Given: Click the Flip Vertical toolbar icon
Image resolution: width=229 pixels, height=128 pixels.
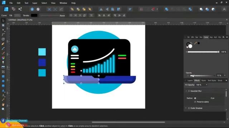Looking at the screenshot, I should point(107,9).
